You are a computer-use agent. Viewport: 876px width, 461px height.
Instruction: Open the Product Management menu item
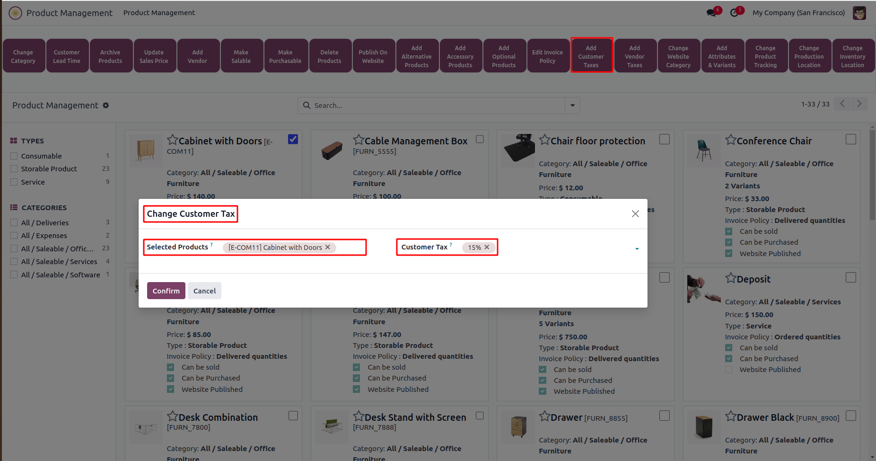[159, 13]
